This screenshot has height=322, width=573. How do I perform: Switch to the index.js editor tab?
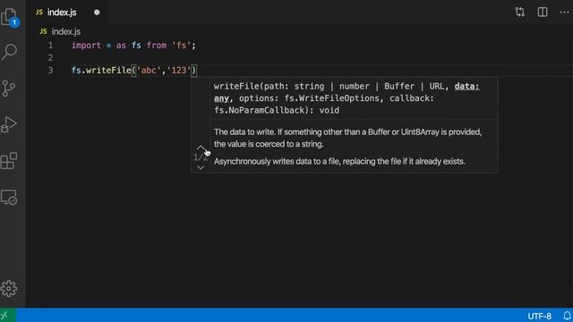[x=62, y=13]
